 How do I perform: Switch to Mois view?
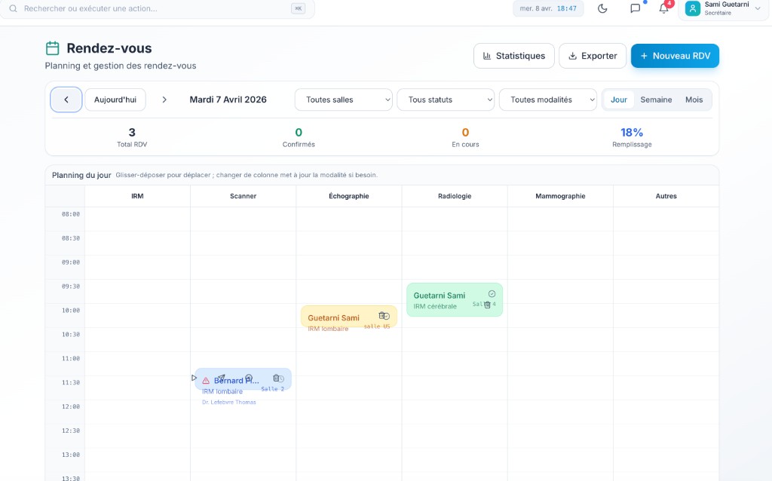[694, 100]
